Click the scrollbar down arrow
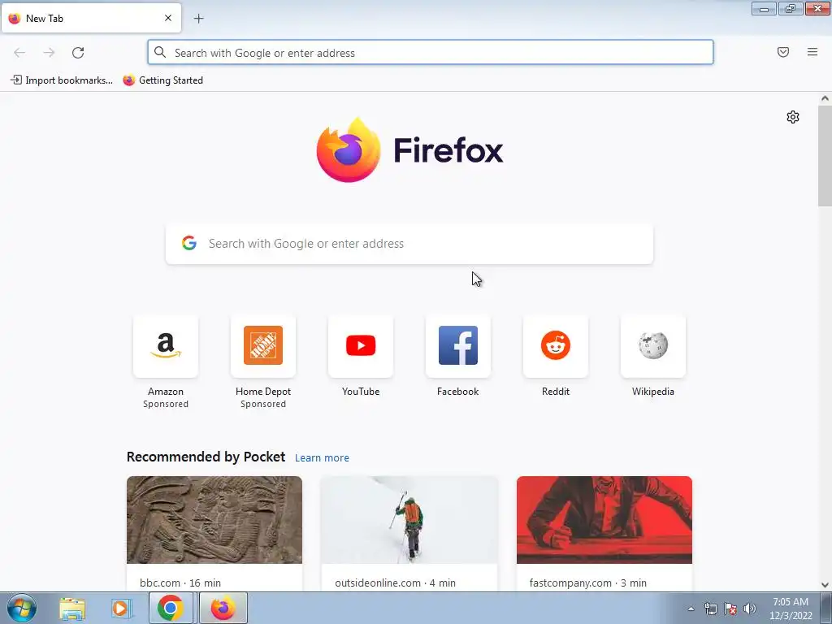The width and height of the screenshot is (832, 624). point(825,585)
